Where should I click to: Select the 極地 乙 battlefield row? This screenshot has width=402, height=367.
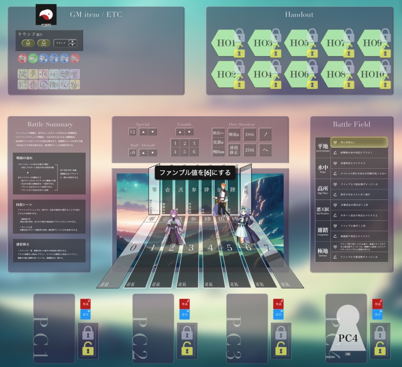tap(359, 257)
